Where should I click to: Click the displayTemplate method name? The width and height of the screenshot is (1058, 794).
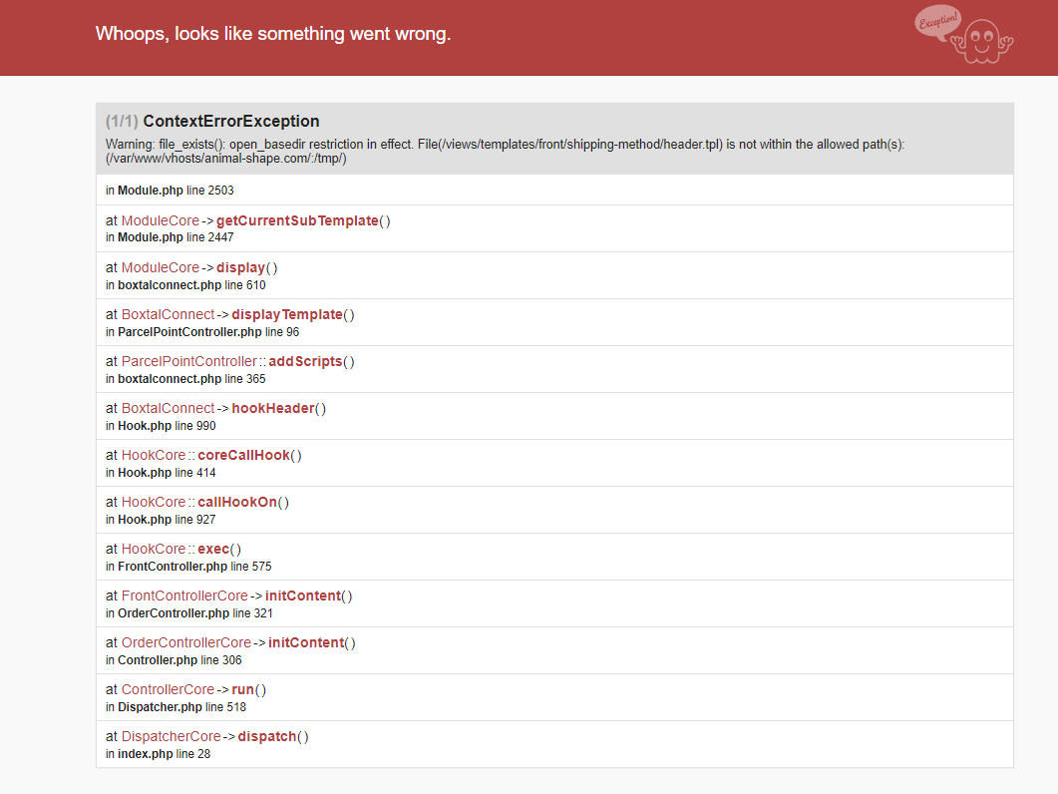point(287,314)
